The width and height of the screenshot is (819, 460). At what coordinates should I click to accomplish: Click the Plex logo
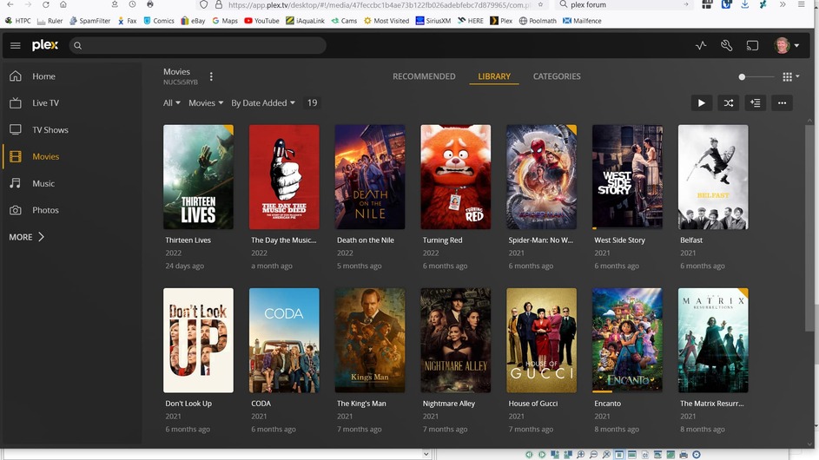pyautogui.click(x=45, y=45)
